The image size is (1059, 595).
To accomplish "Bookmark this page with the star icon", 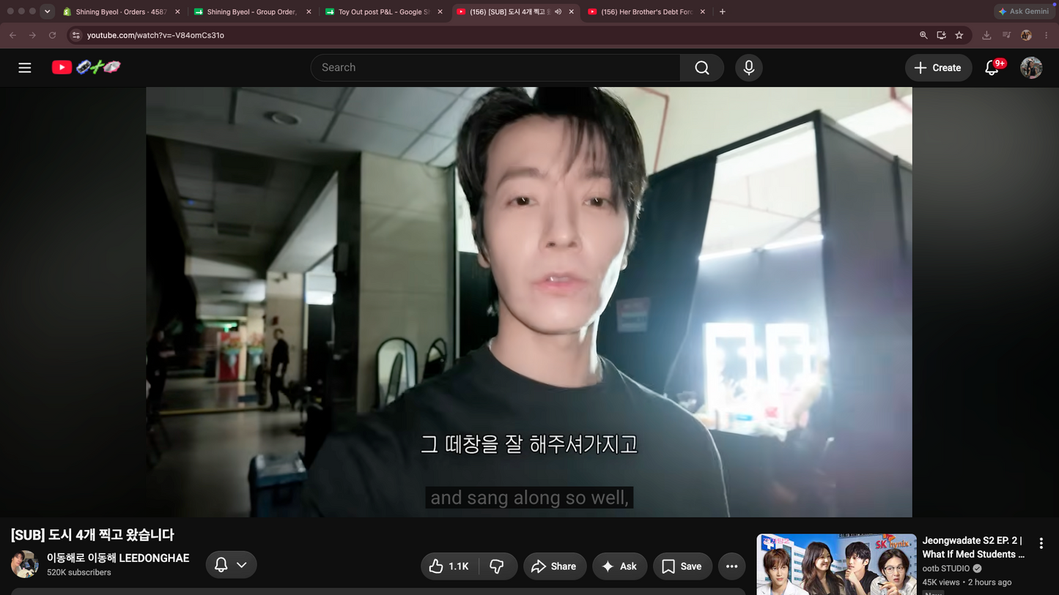I will (x=959, y=34).
